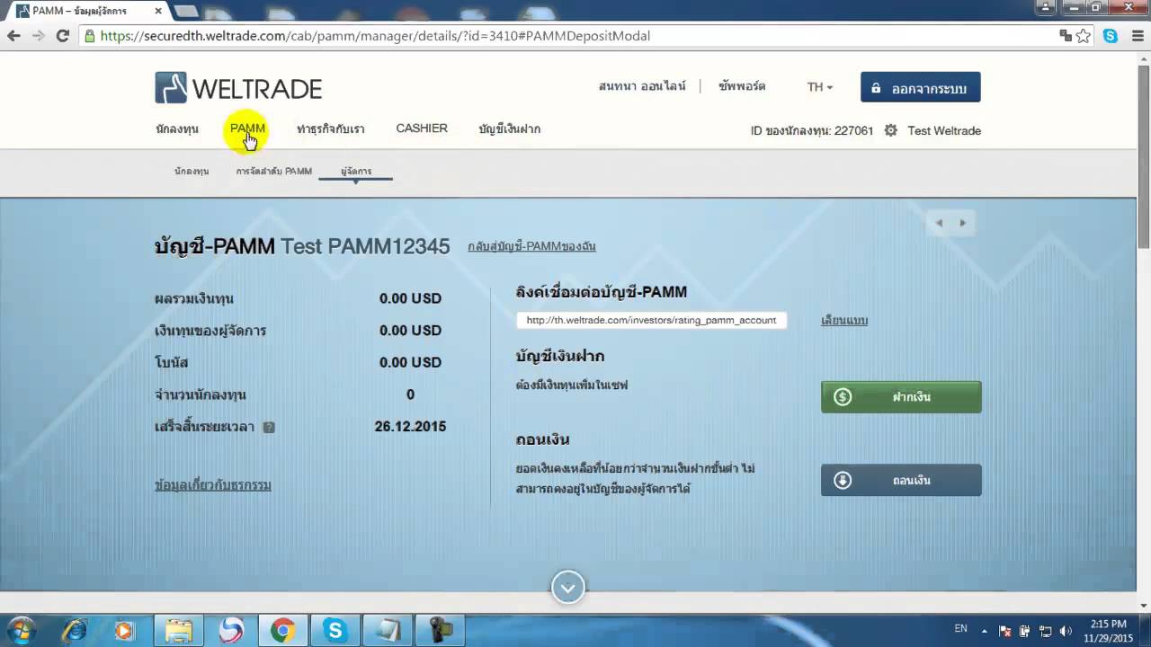Click the green ฝากเงิน deposit button
The height and width of the screenshot is (647, 1151).
click(x=901, y=397)
